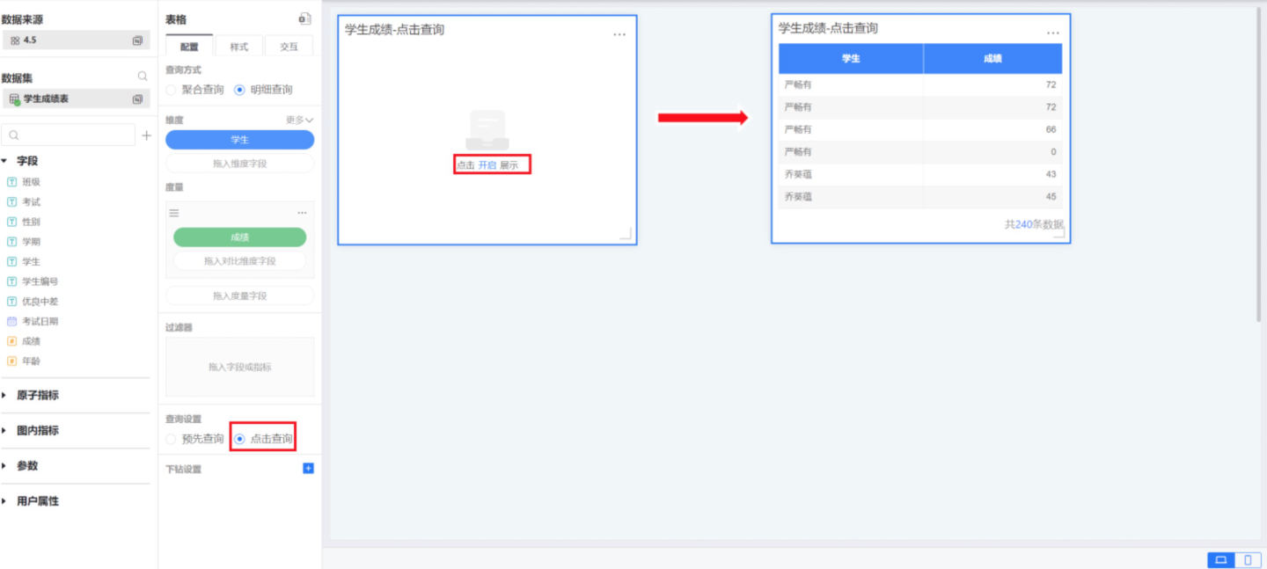Click the 拖入度量字段 drop zone
This screenshot has height=569, width=1267.
(x=239, y=295)
